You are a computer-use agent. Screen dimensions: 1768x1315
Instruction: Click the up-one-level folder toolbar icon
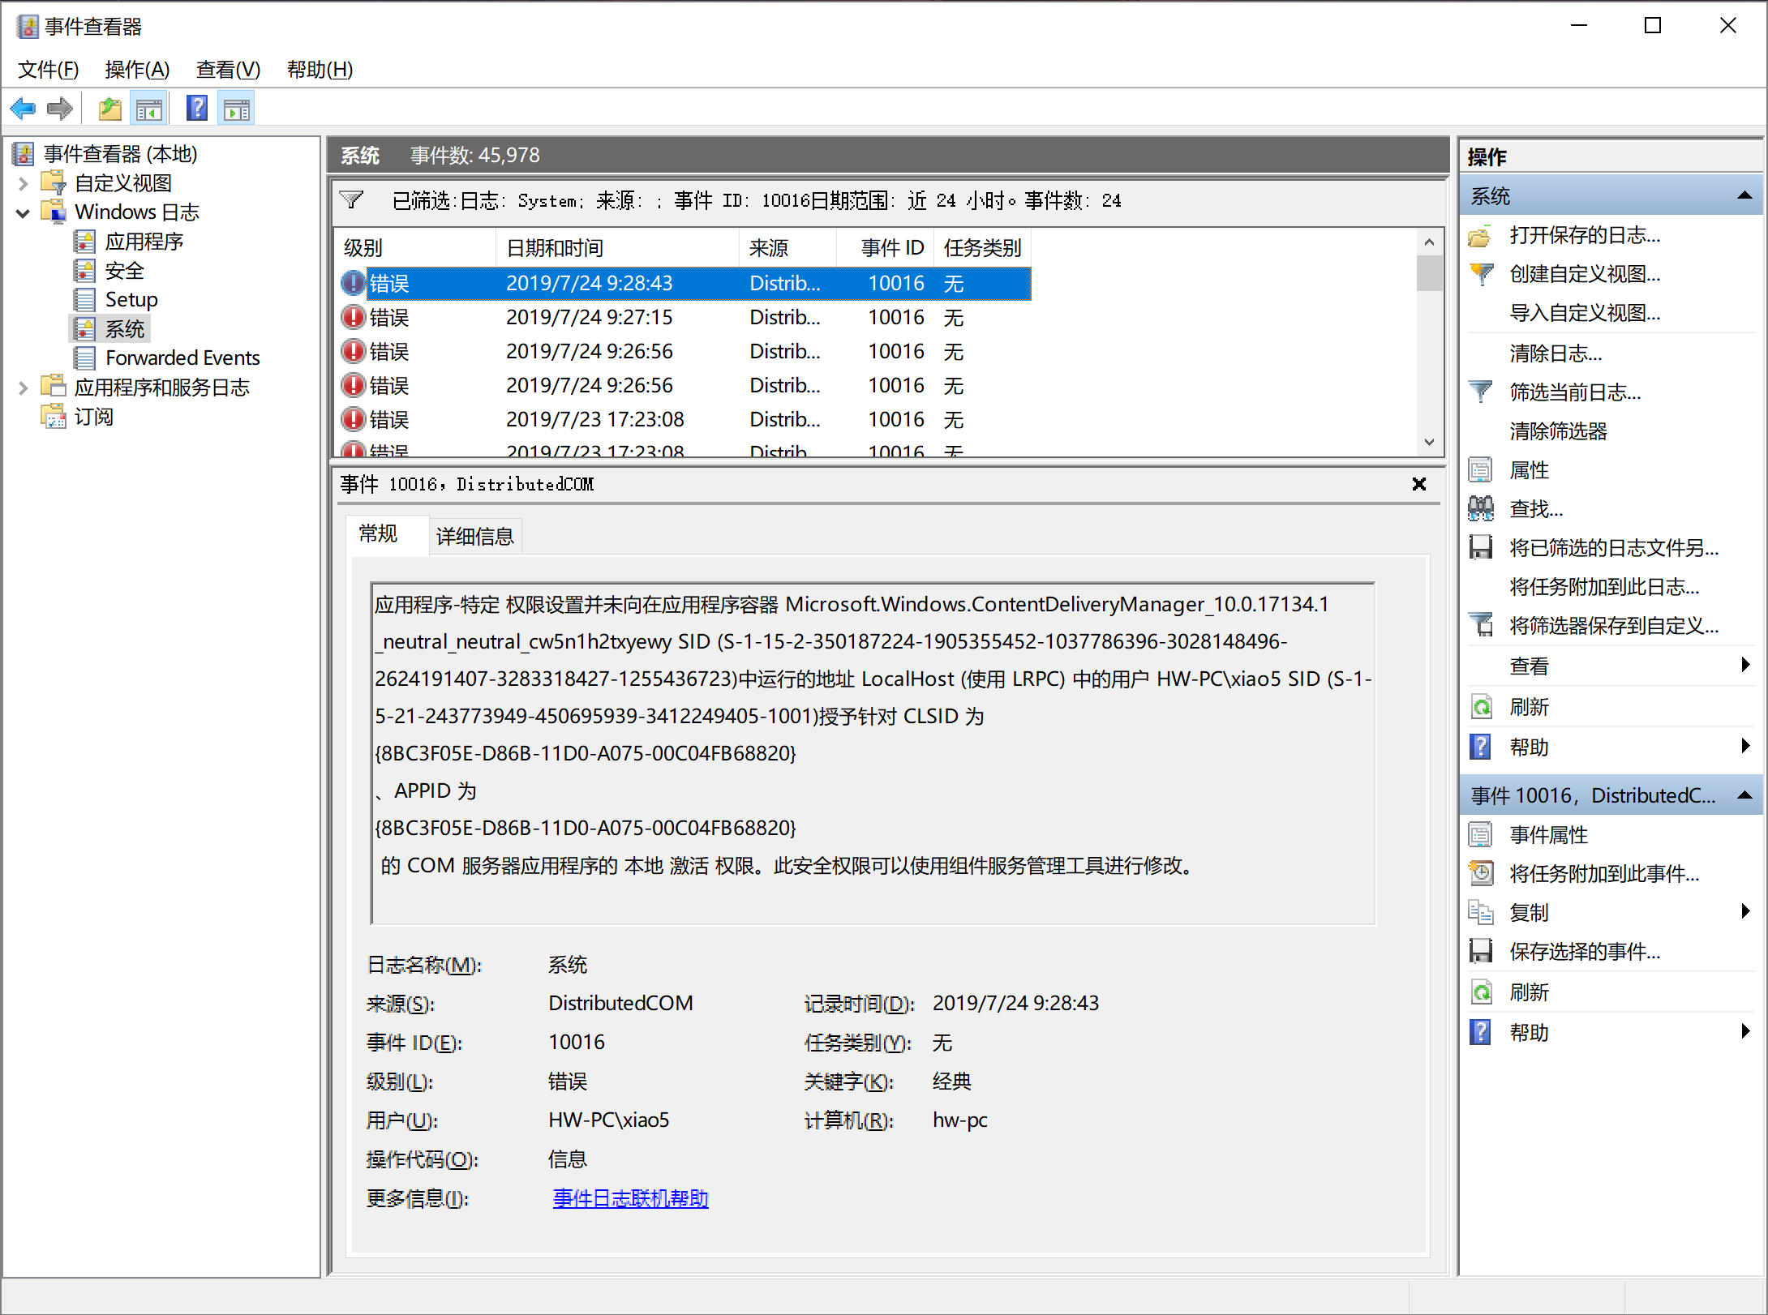[110, 108]
